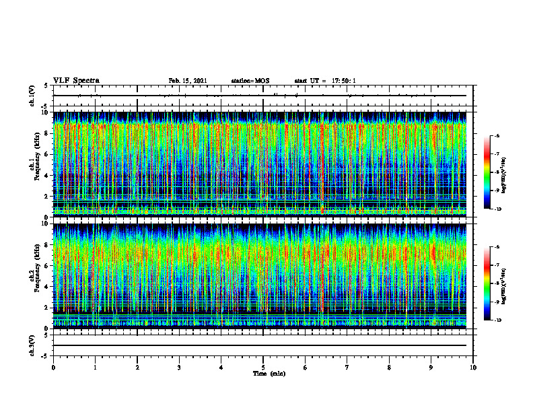Click the time axis tick label "5"
The height and width of the screenshot is (412, 533).
click(263, 368)
